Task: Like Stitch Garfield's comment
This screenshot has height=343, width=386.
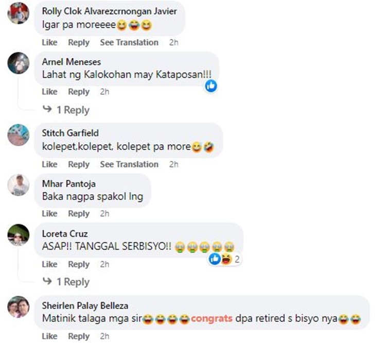Action: pyautogui.click(x=49, y=164)
